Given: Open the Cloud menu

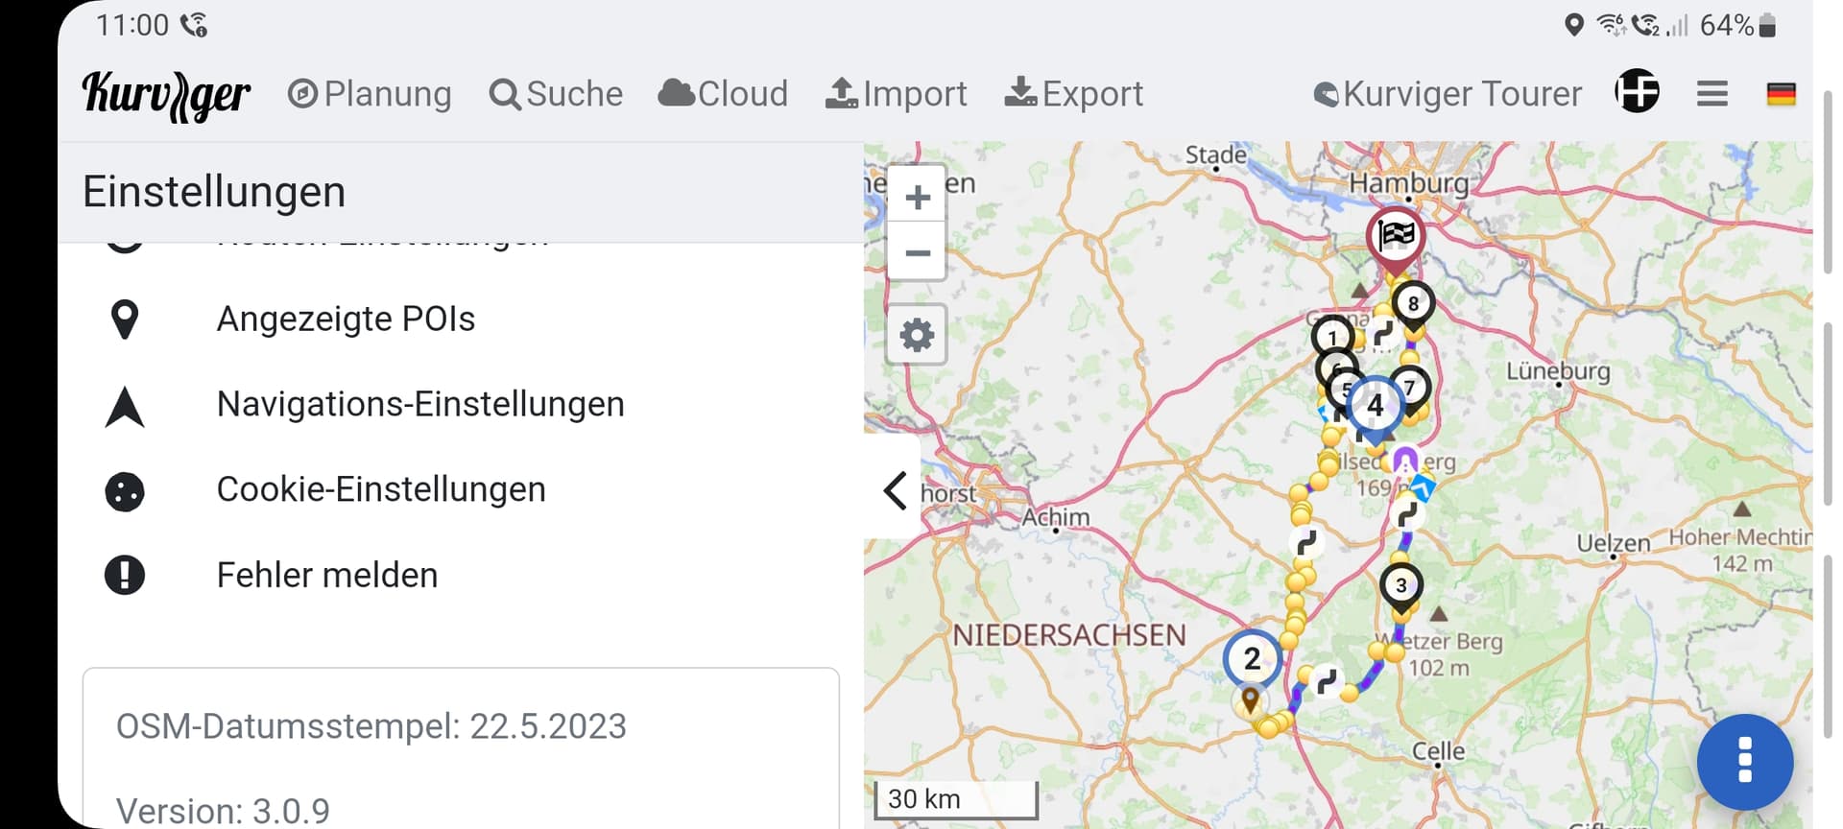Looking at the screenshot, I should click(x=723, y=94).
